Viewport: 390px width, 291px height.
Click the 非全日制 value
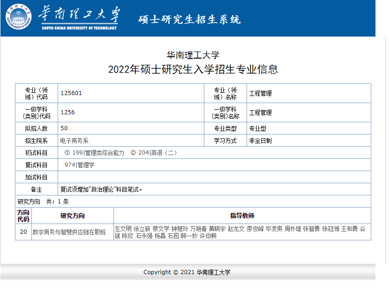pos(261,141)
